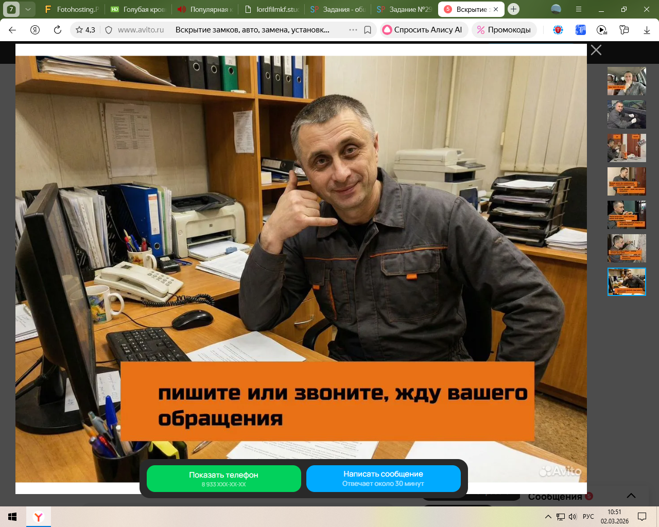View site protection shield info
Image resolution: width=659 pixels, height=527 pixels.
point(109,30)
